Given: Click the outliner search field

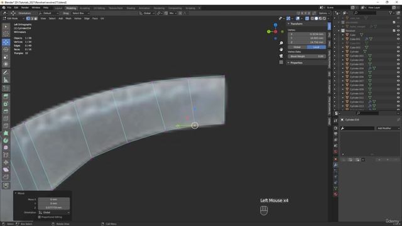Looking at the screenshot, I should 364,13.
